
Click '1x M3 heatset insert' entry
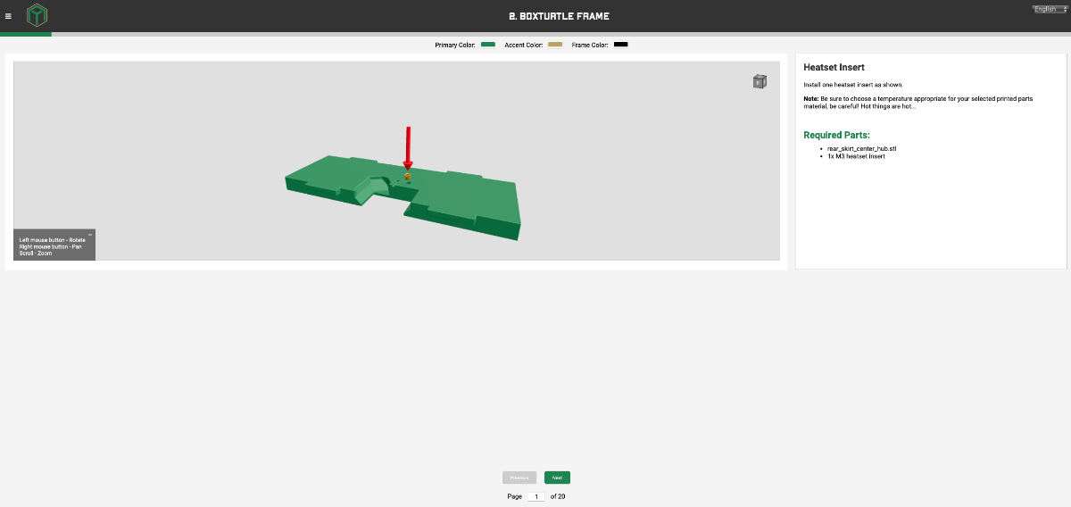coord(856,156)
